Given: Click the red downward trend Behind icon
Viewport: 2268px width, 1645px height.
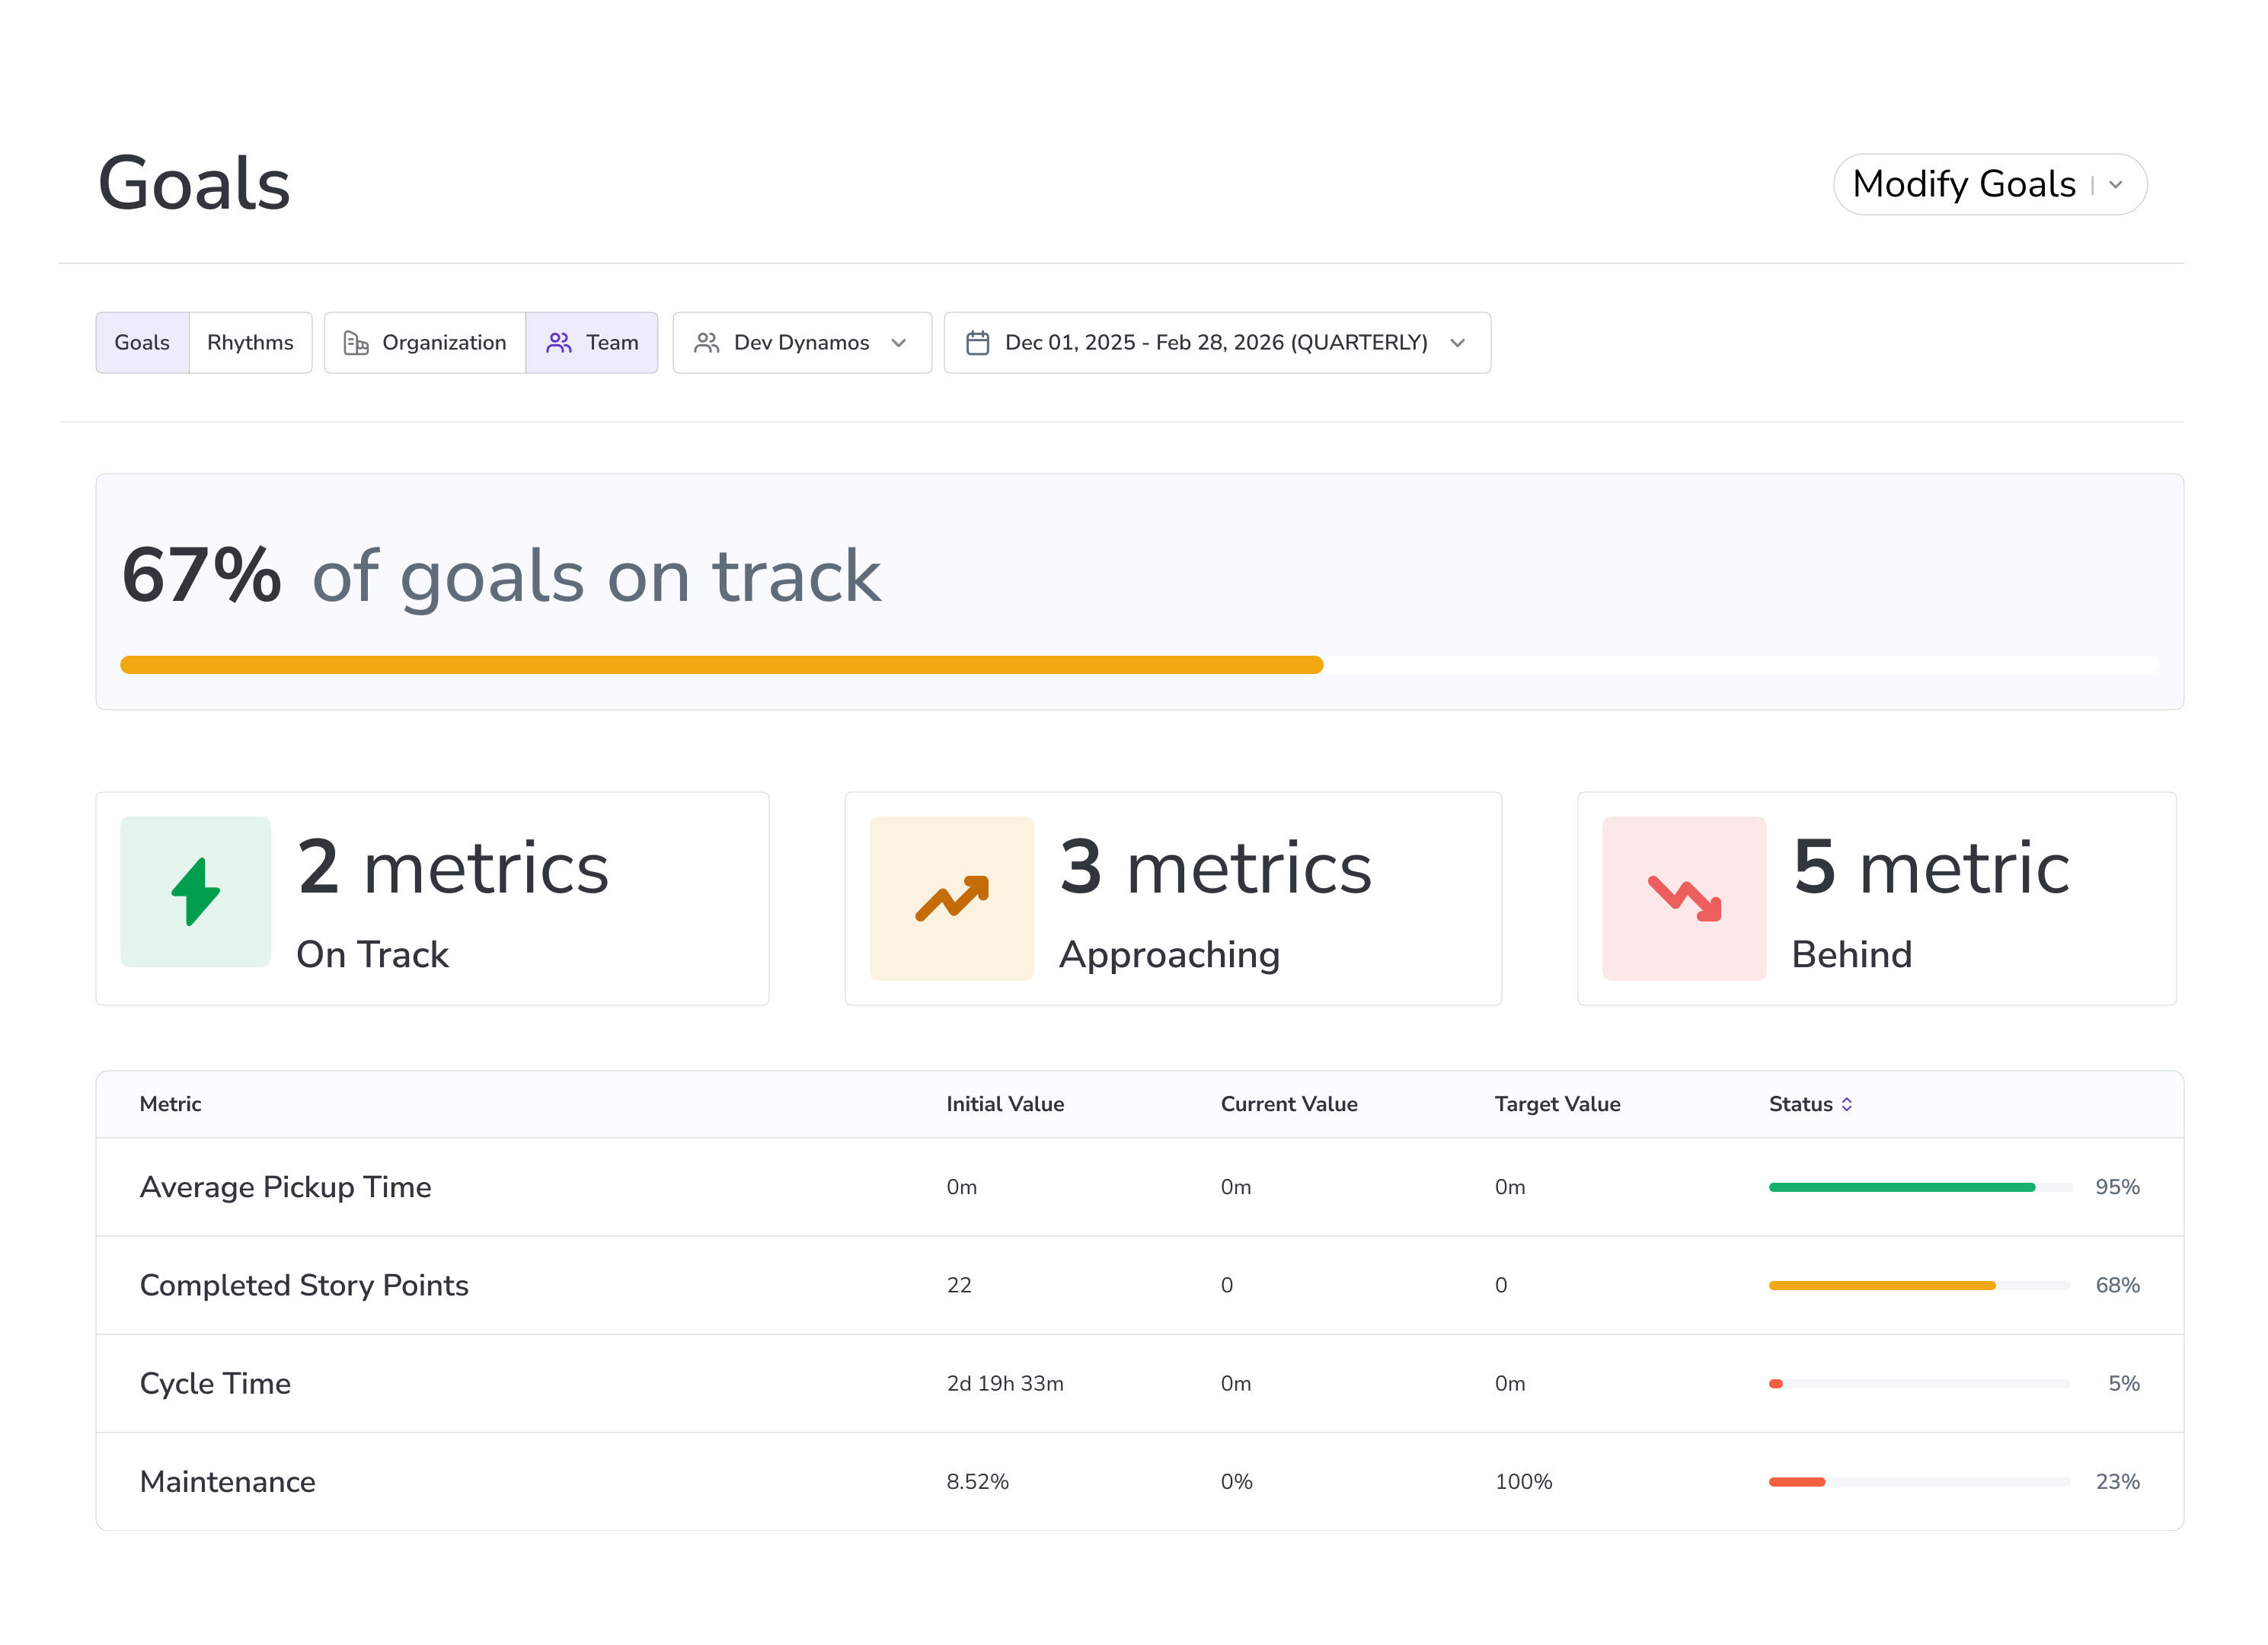Looking at the screenshot, I should pyautogui.click(x=1686, y=899).
